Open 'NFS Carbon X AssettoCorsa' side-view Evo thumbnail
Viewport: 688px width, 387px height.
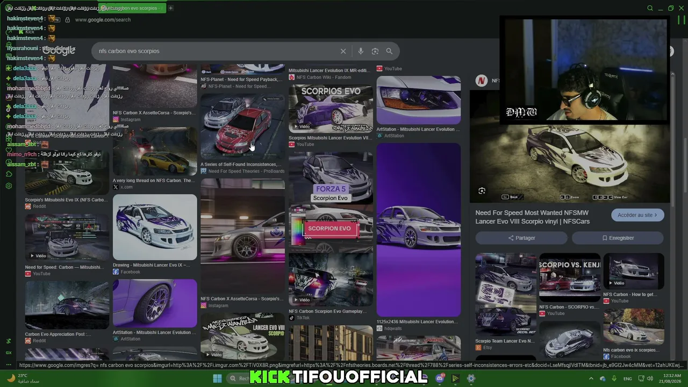pos(242,236)
